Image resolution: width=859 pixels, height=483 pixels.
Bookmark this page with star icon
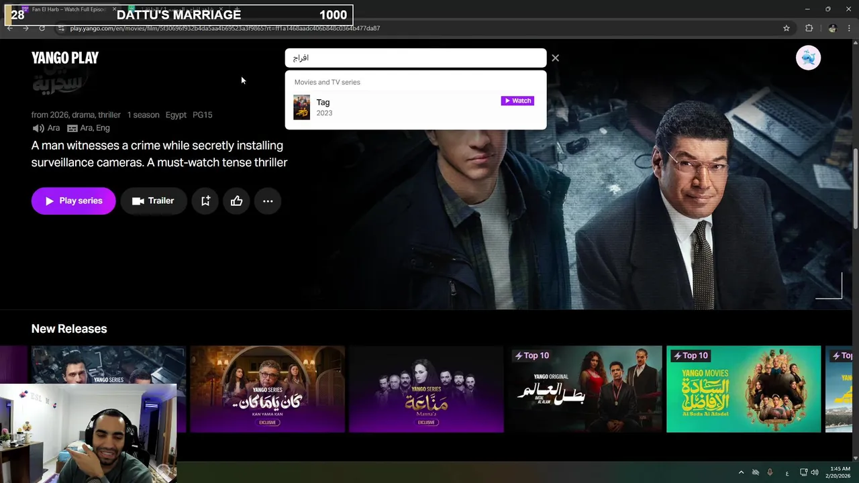(787, 28)
